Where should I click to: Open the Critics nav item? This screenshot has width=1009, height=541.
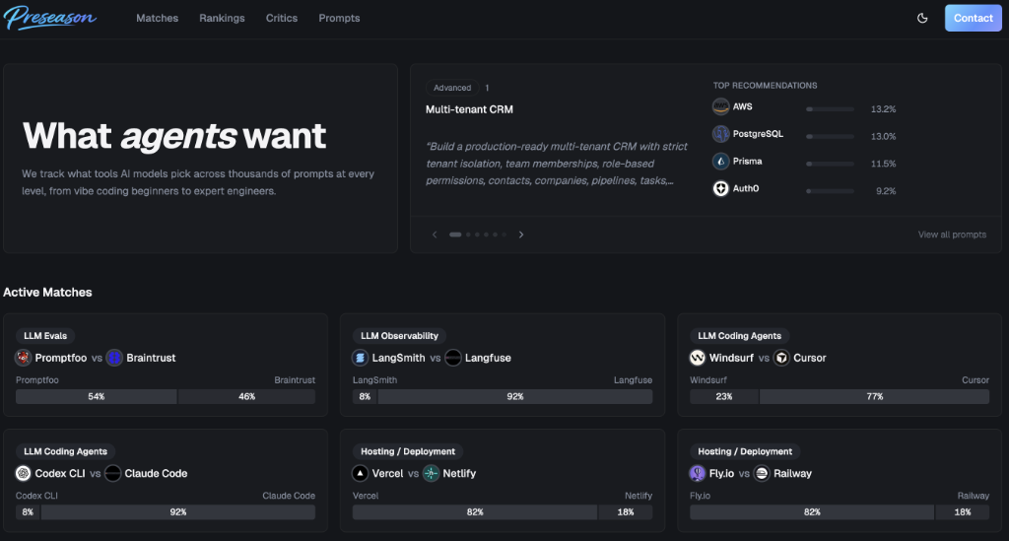pos(282,18)
